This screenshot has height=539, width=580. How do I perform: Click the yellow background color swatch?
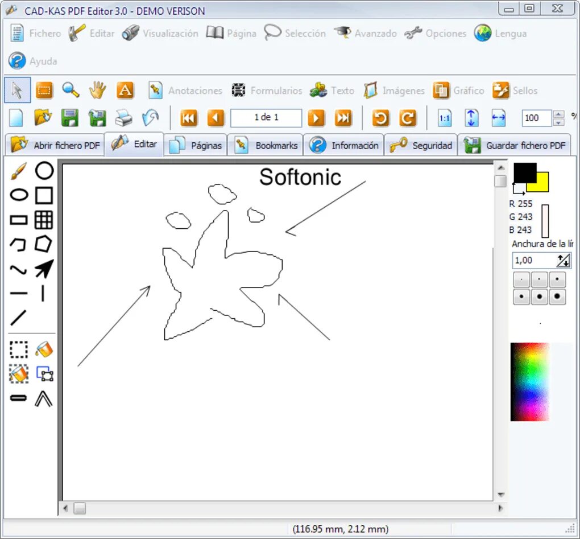pyautogui.click(x=541, y=182)
